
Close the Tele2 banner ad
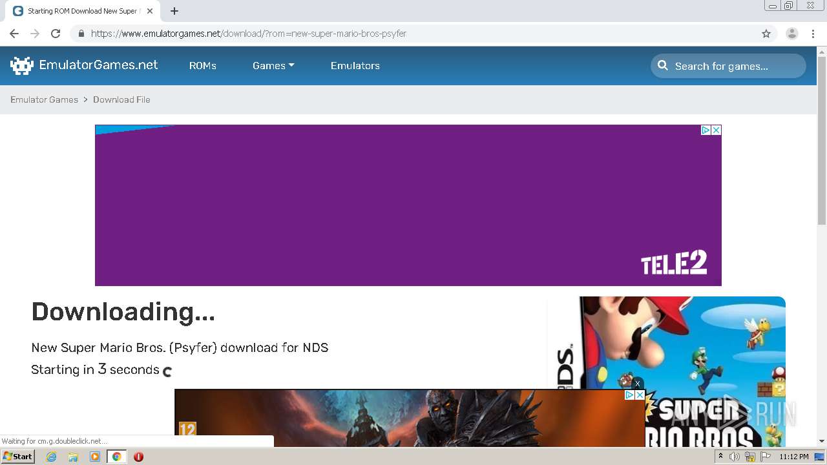[x=716, y=130]
